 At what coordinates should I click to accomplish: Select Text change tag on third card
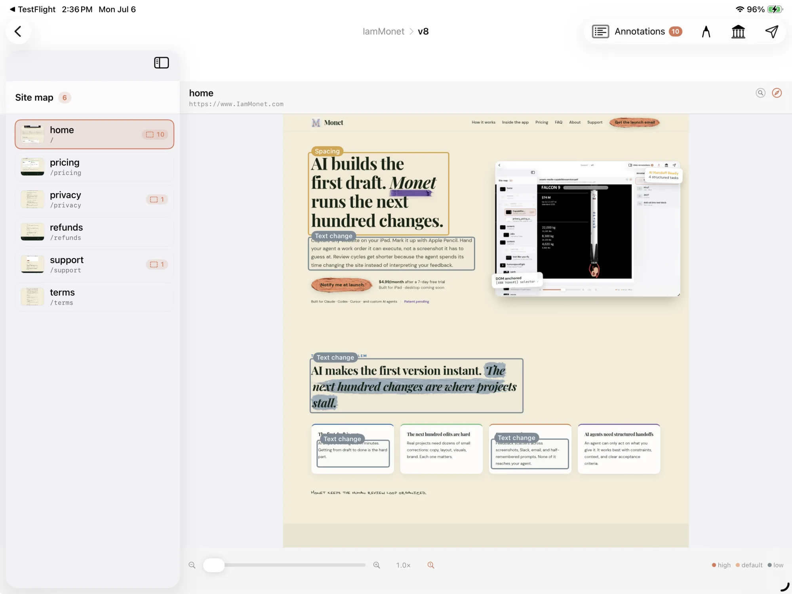pyautogui.click(x=516, y=438)
